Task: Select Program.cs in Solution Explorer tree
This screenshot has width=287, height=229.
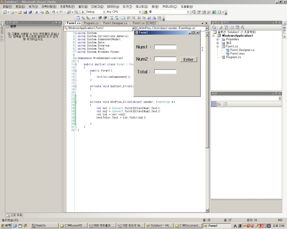Action: [x=233, y=57]
